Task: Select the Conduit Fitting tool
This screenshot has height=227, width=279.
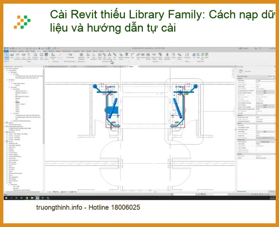Action: pyautogui.click(x=160, y=56)
